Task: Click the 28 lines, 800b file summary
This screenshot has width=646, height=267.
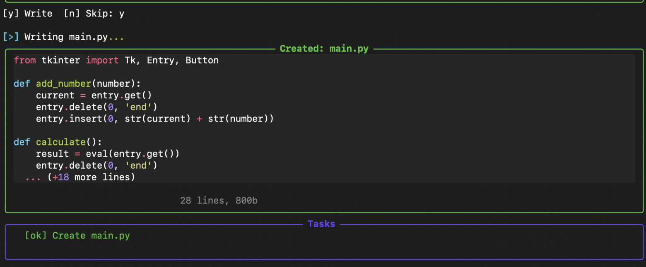Action: (x=219, y=201)
